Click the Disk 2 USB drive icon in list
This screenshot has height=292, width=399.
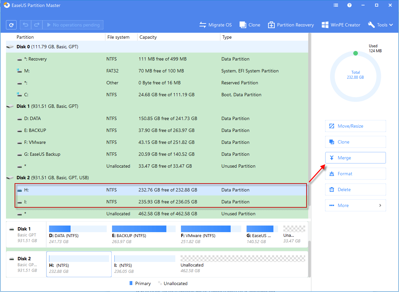tap(11, 178)
